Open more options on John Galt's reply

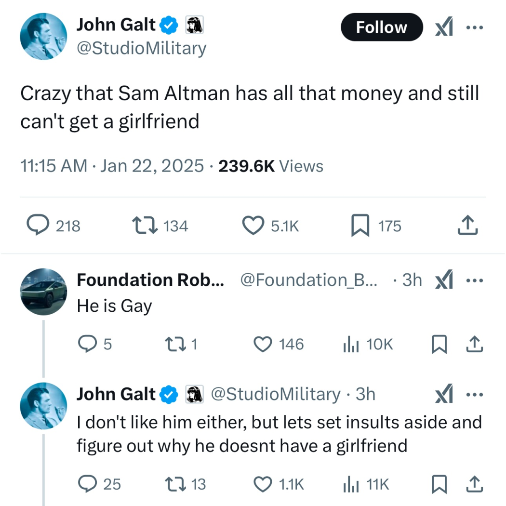point(474,395)
